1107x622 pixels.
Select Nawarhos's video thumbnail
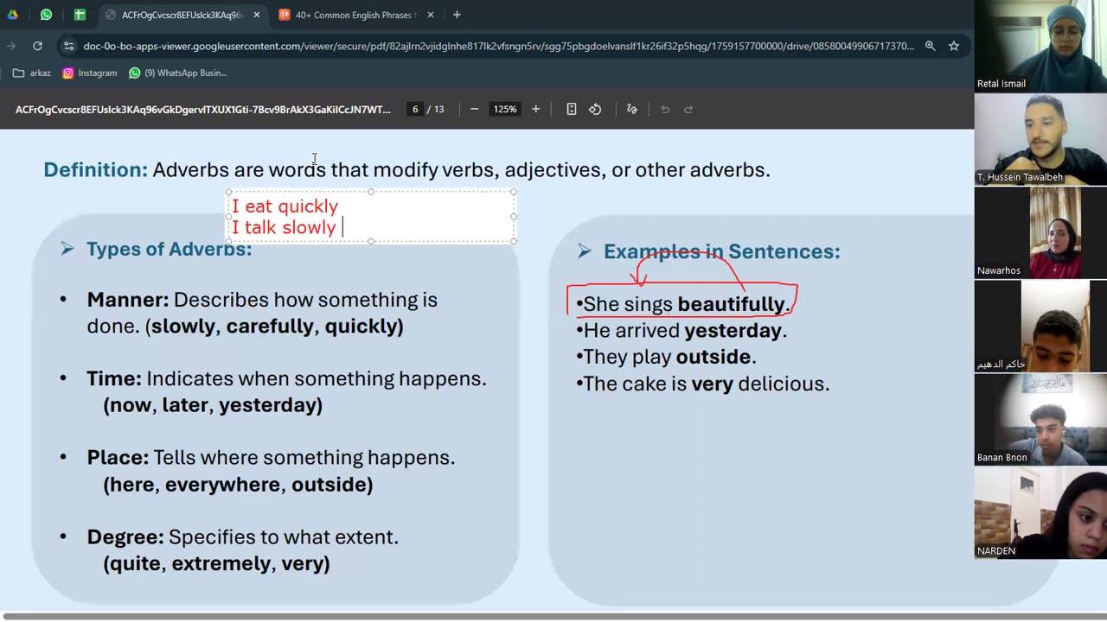[1040, 232]
